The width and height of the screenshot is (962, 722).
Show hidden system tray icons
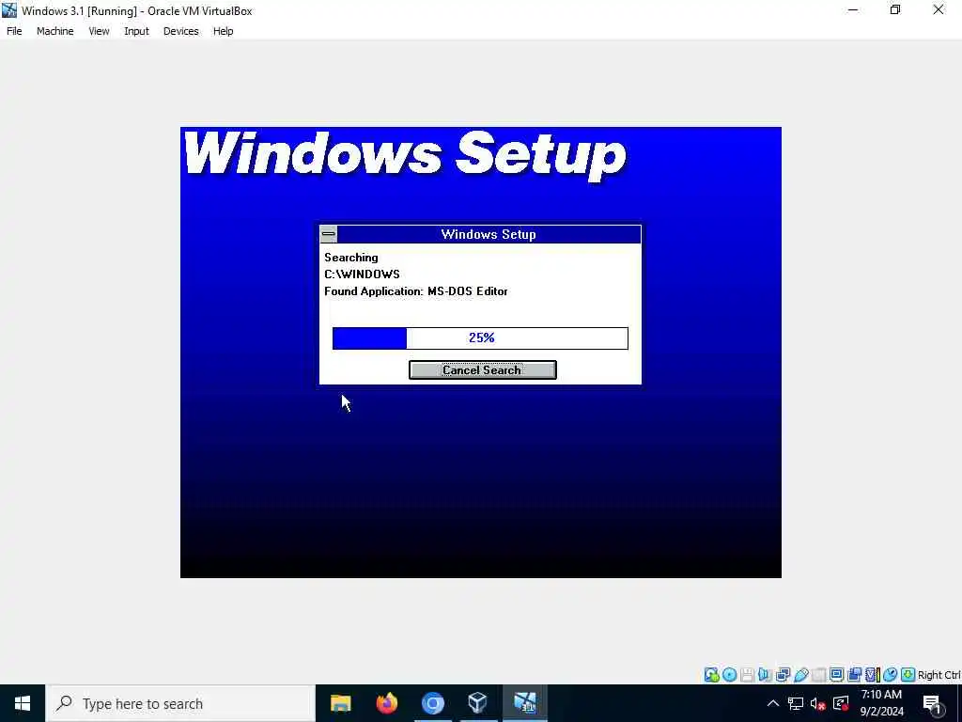click(x=773, y=703)
